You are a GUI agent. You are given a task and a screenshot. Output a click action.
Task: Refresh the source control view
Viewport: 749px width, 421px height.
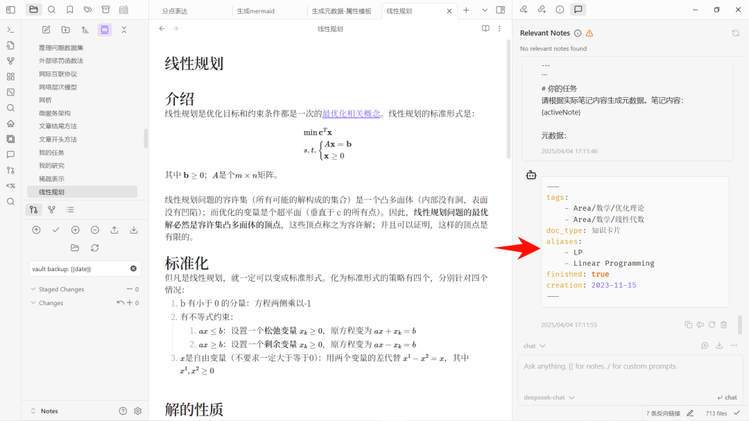pyautogui.click(x=95, y=248)
